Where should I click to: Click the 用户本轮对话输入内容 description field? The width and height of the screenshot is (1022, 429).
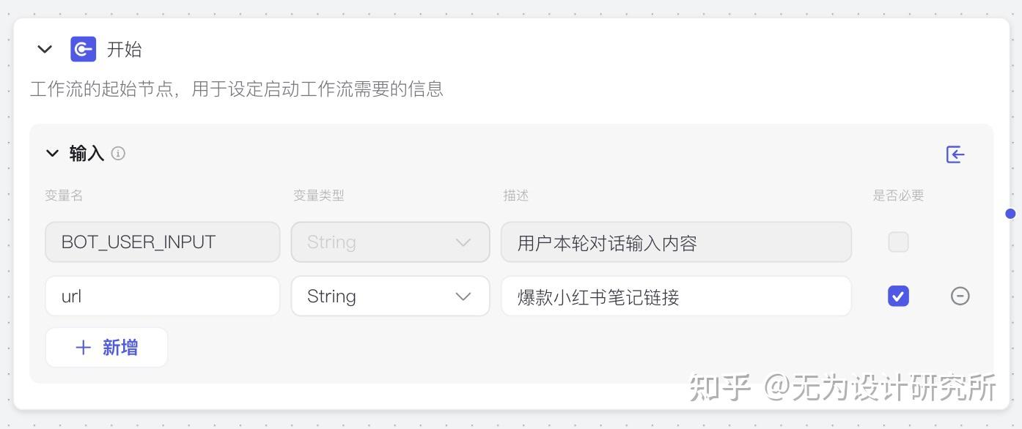(x=676, y=242)
